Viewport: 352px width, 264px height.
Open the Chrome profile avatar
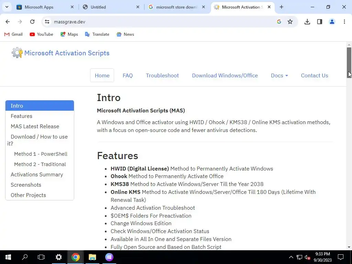332,22
